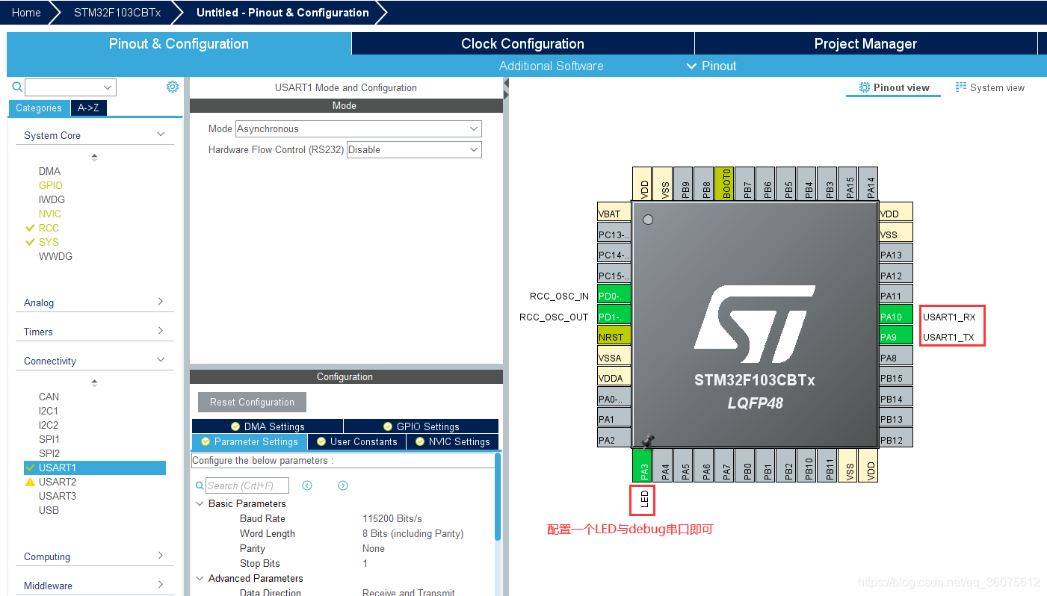
Task: Click the warning icon next to USART2
Action: tap(31, 482)
